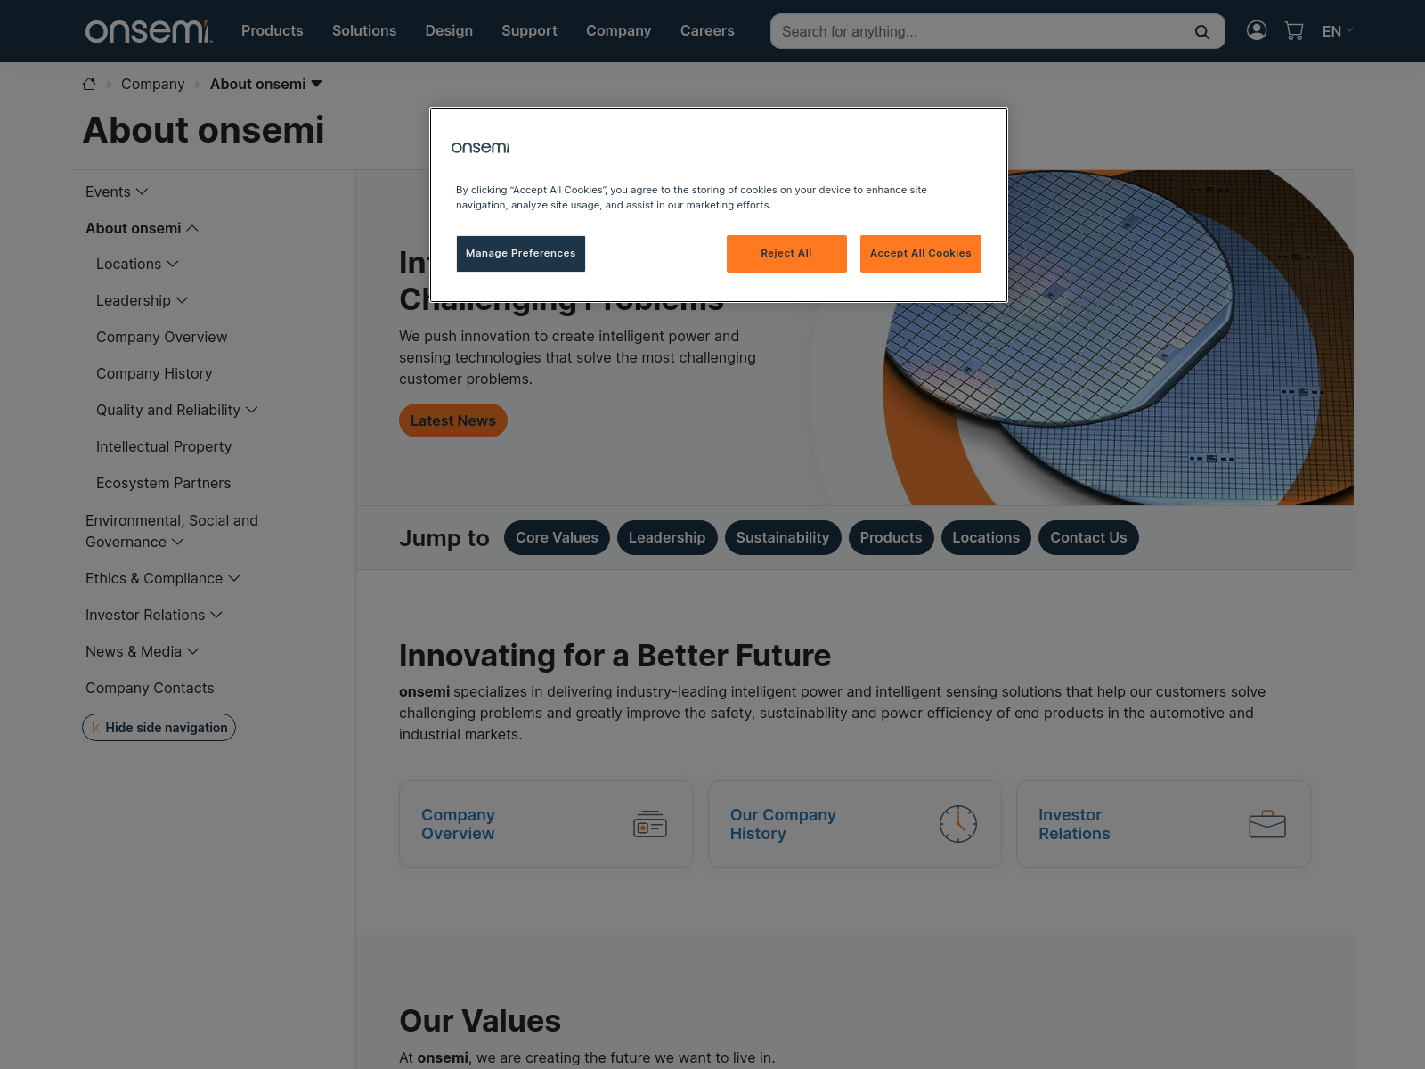Expand Investor Relations sidebar section

pos(216,615)
